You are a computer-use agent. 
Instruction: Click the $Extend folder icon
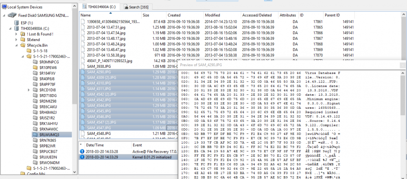22,40
